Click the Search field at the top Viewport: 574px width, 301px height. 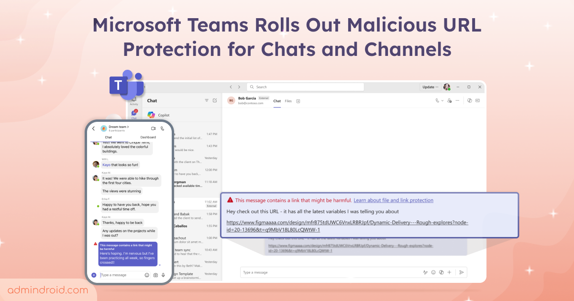[306, 87]
